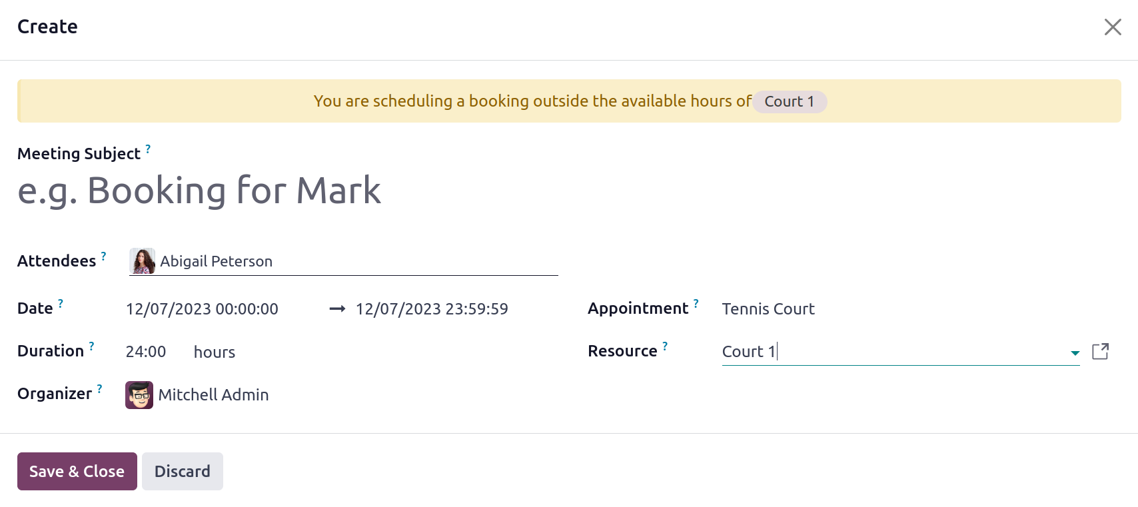
Task: Show help tooltip next to Date label
Action: pyautogui.click(x=60, y=304)
